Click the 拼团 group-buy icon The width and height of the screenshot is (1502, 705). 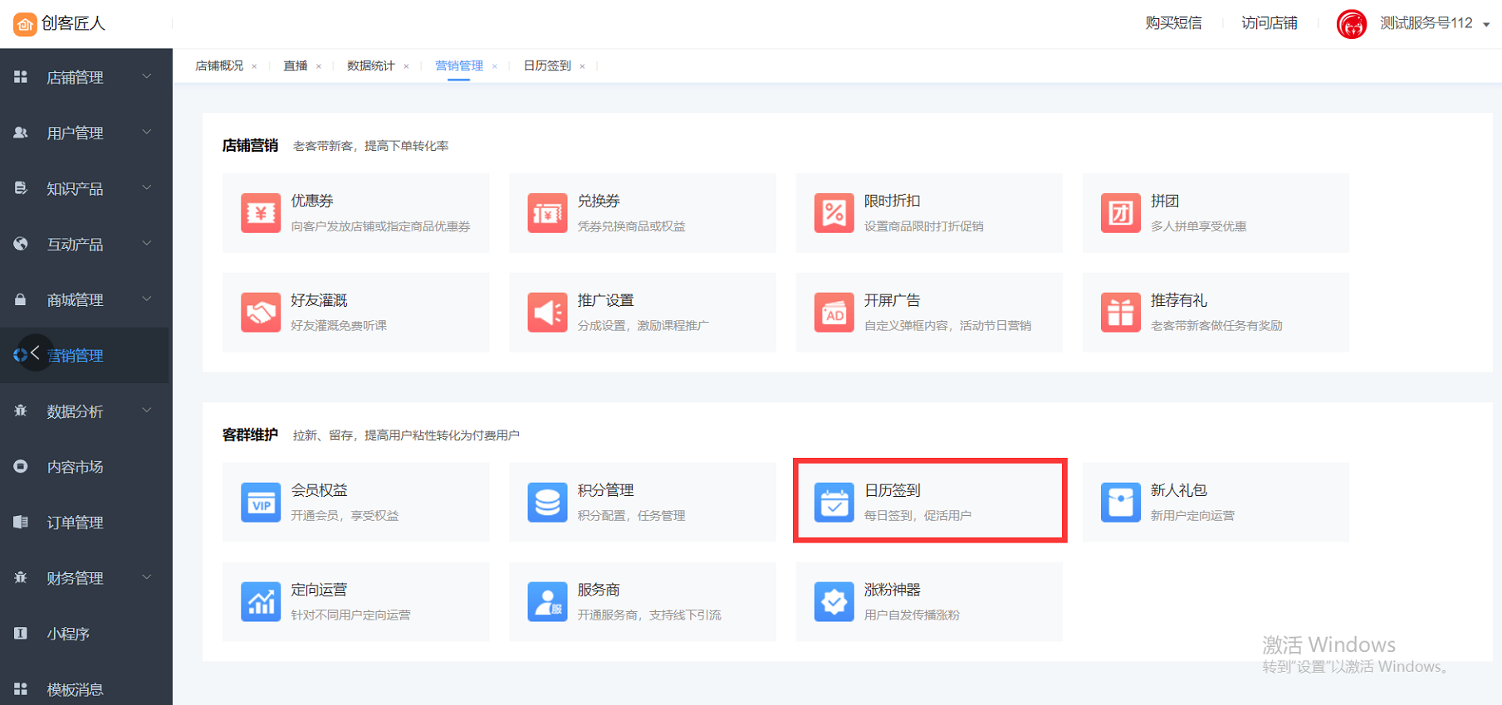1120,213
